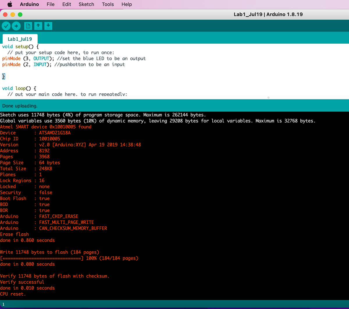Click the line number 1 in status bar
The height and width of the screenshot is (309, 349).
(x=3, y=304)
